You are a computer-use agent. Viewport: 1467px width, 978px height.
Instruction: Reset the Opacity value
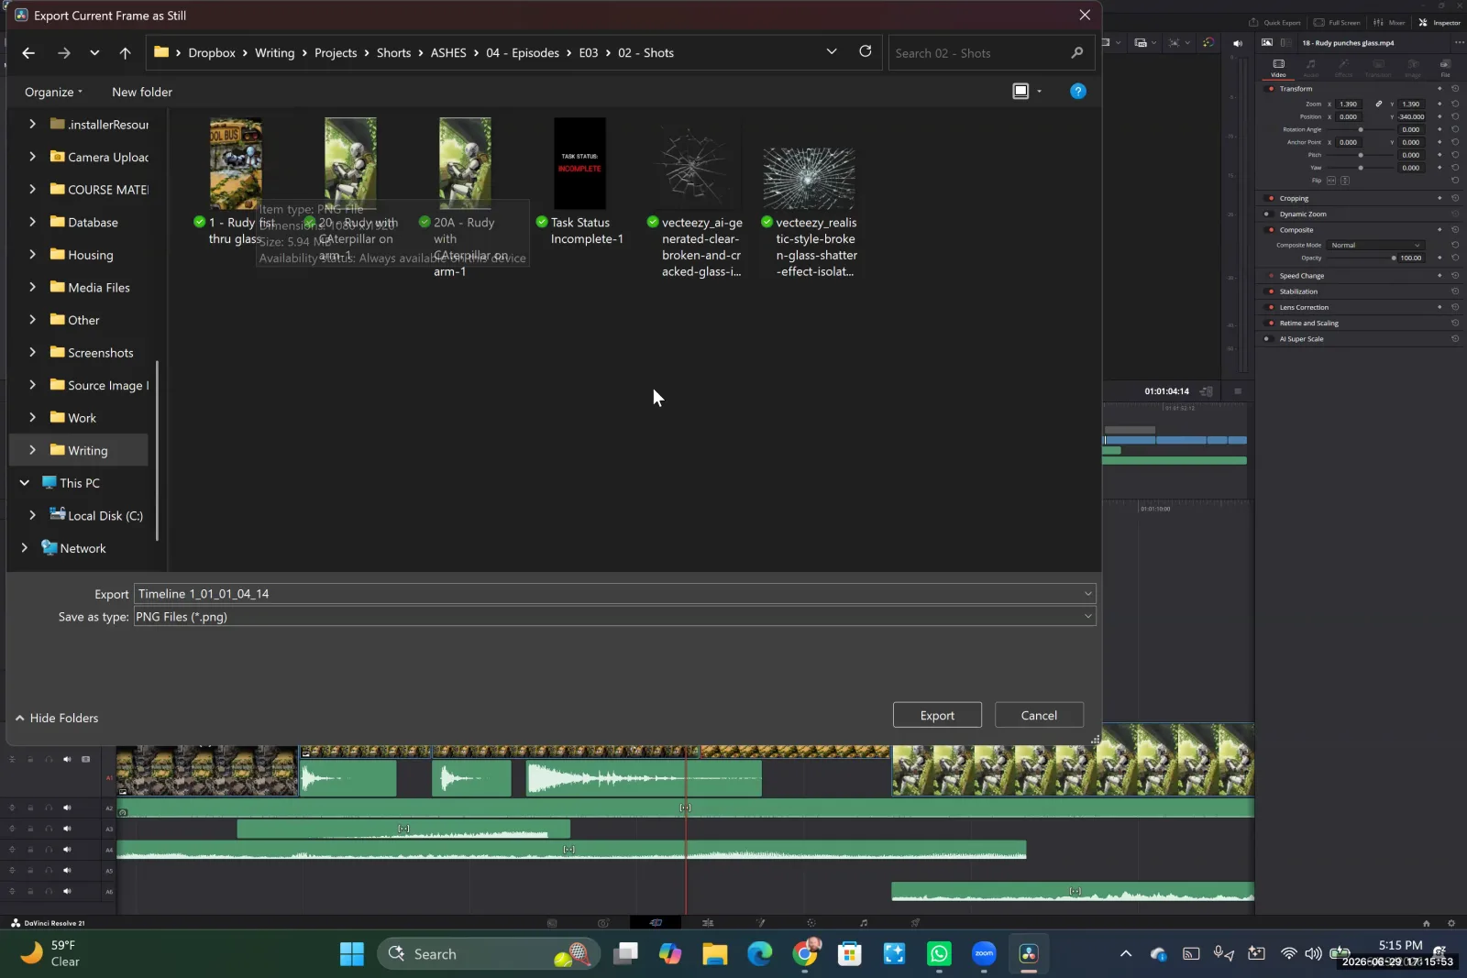pos(1455,258)
